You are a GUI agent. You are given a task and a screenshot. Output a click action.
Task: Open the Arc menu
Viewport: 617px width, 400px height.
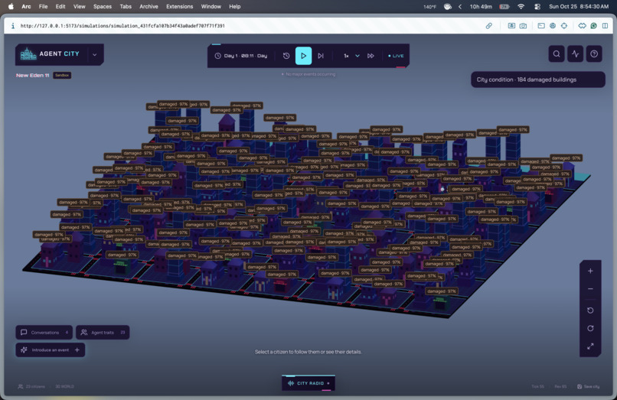[26, 6]
